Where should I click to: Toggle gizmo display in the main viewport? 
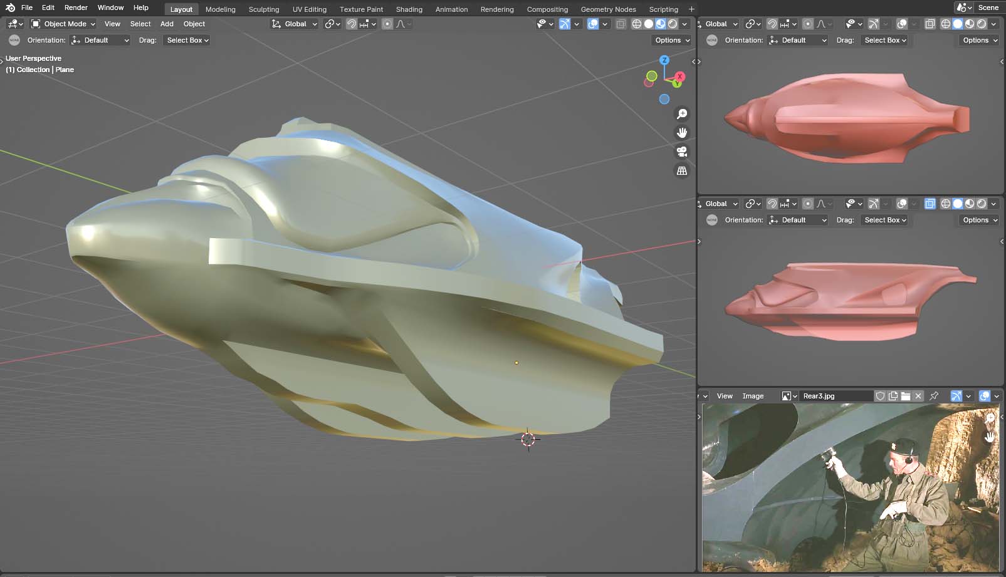click(565, 24)
